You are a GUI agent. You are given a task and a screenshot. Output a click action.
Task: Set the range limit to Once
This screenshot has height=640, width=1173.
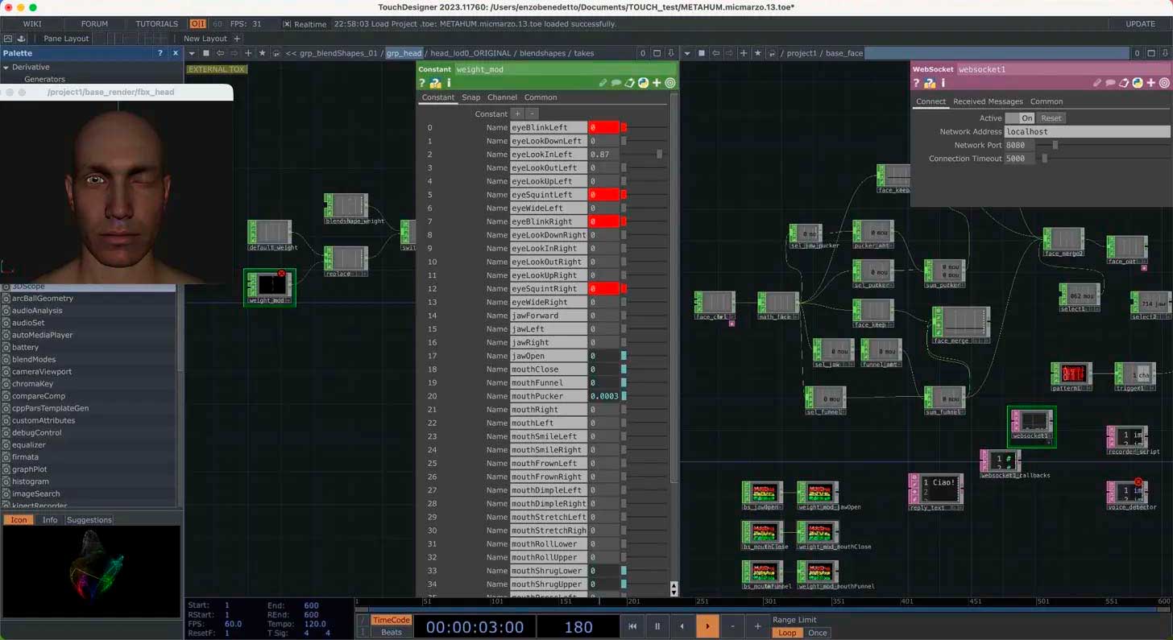pos(817,633)
